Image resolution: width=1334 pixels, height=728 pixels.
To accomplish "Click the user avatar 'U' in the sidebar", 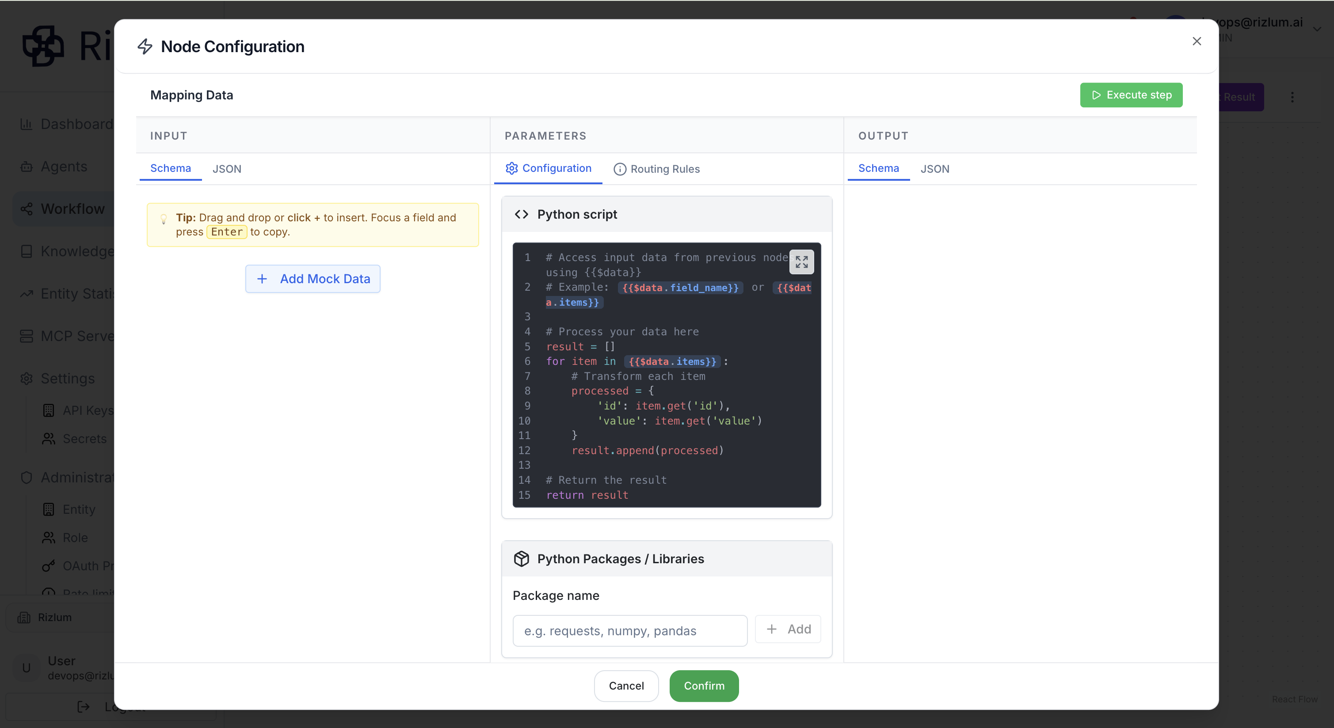I will [x=26, y=667].
